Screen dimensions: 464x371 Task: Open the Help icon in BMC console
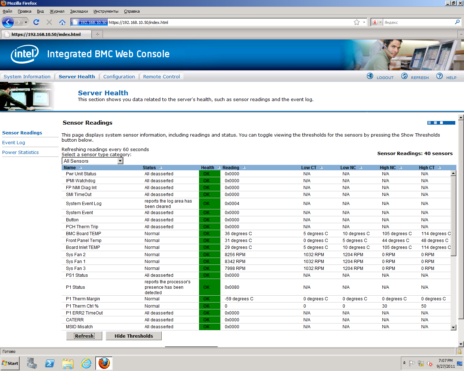click(x=440, y=76)
